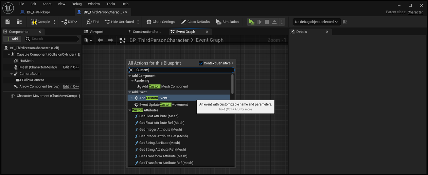Click the stop playback icon
The width and height of the screenshot is (428, 175).
[267, 22]
